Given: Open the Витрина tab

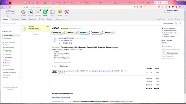Looking at the screenshot, I should 49,19.
